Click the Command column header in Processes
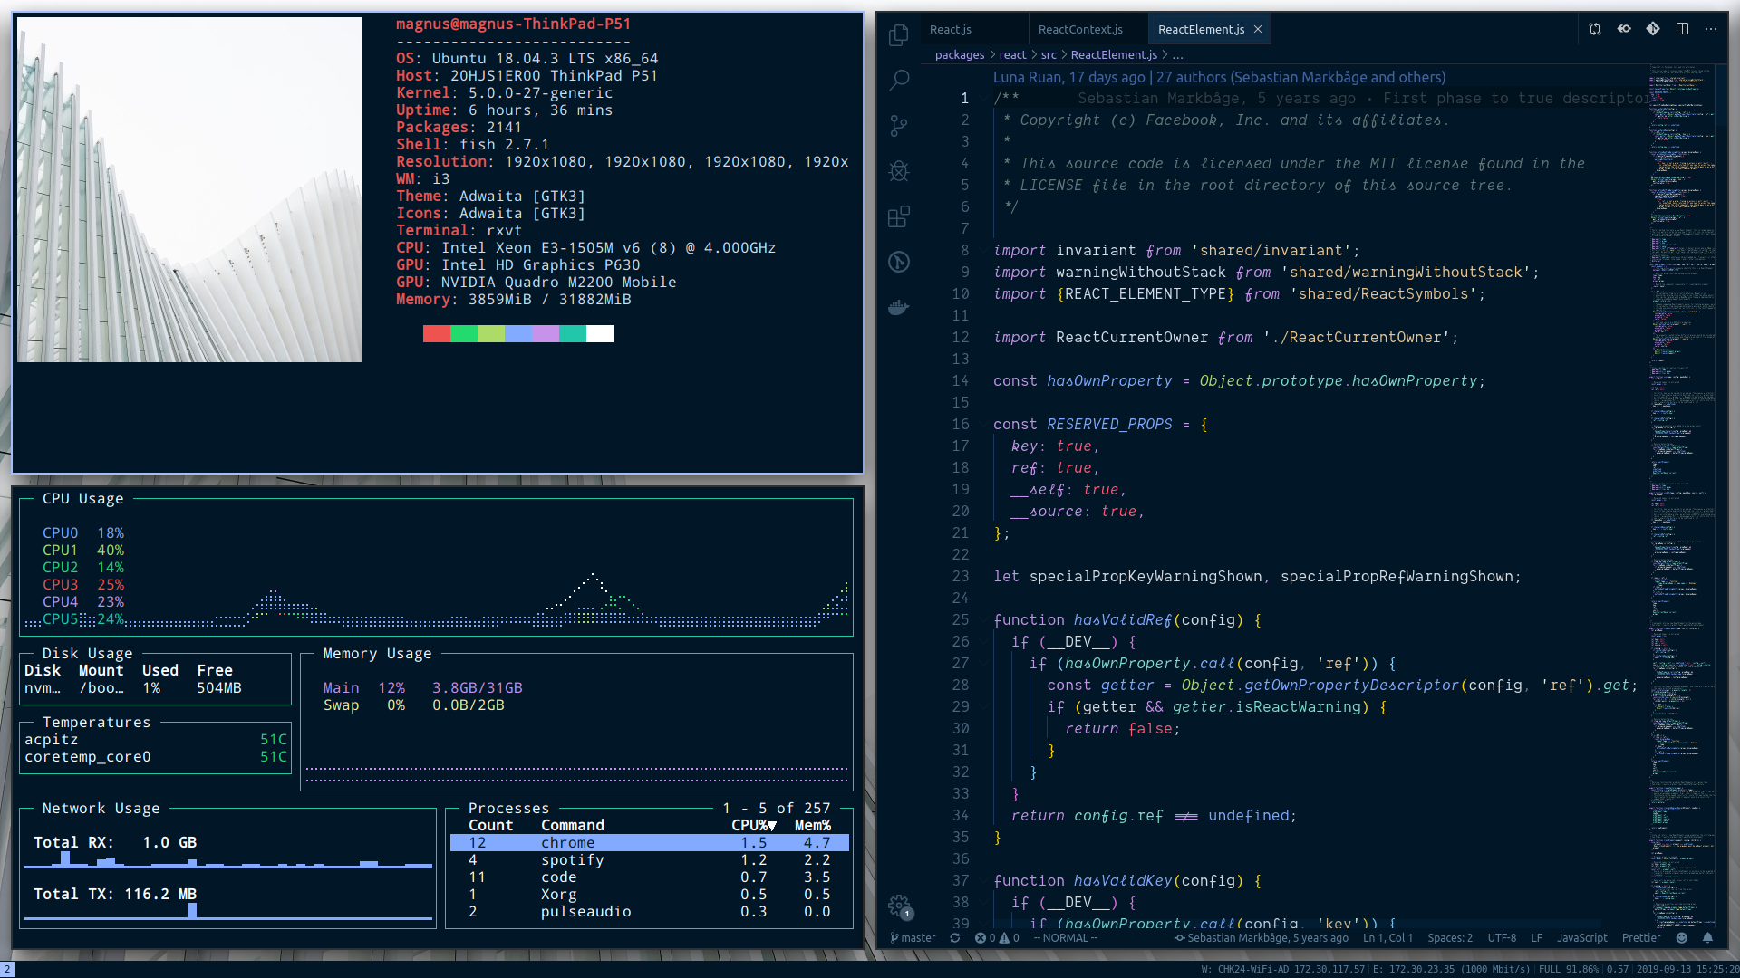This screenshot has height=978, width=1740. [x=573, y=826]
